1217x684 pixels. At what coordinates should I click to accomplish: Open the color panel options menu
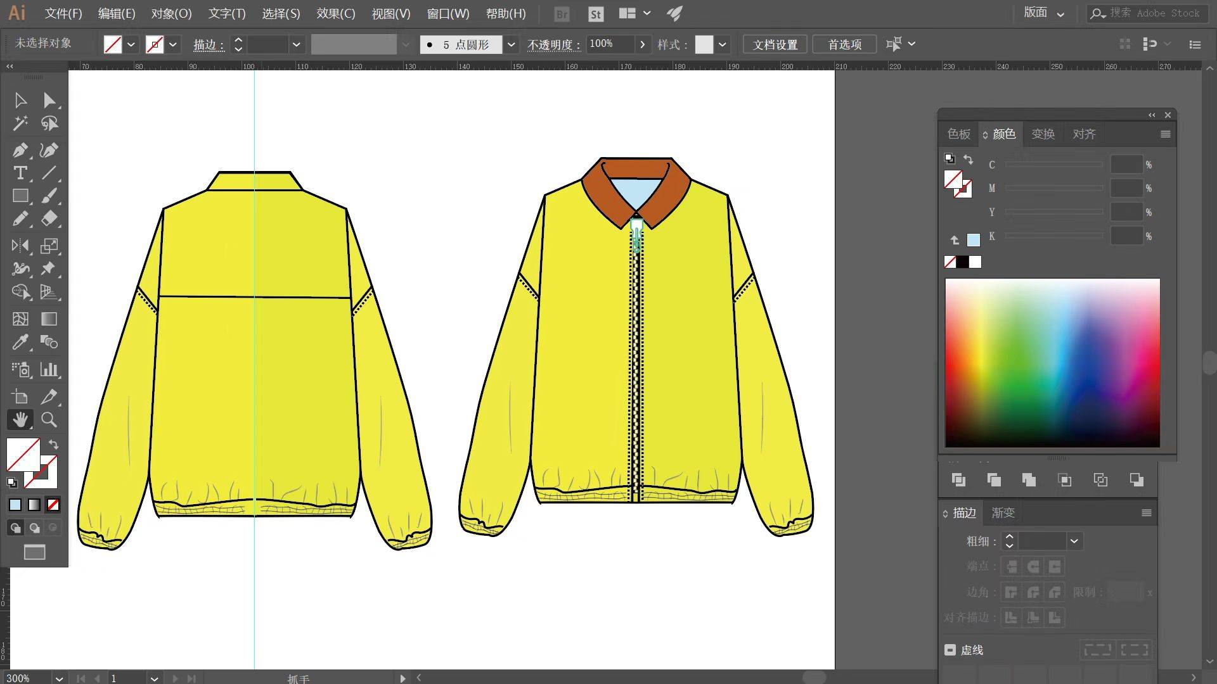1165,134
